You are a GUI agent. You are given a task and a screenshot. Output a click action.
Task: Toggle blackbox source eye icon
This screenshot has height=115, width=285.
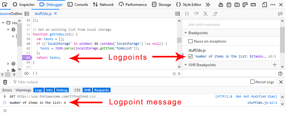(x=26, y=73)
